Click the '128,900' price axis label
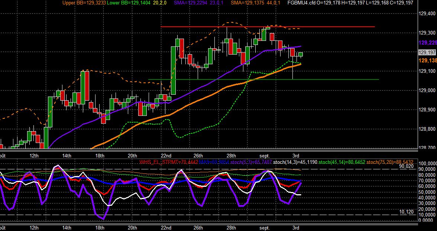This screenshot has height=231, width=437. (x=427, y=110)
